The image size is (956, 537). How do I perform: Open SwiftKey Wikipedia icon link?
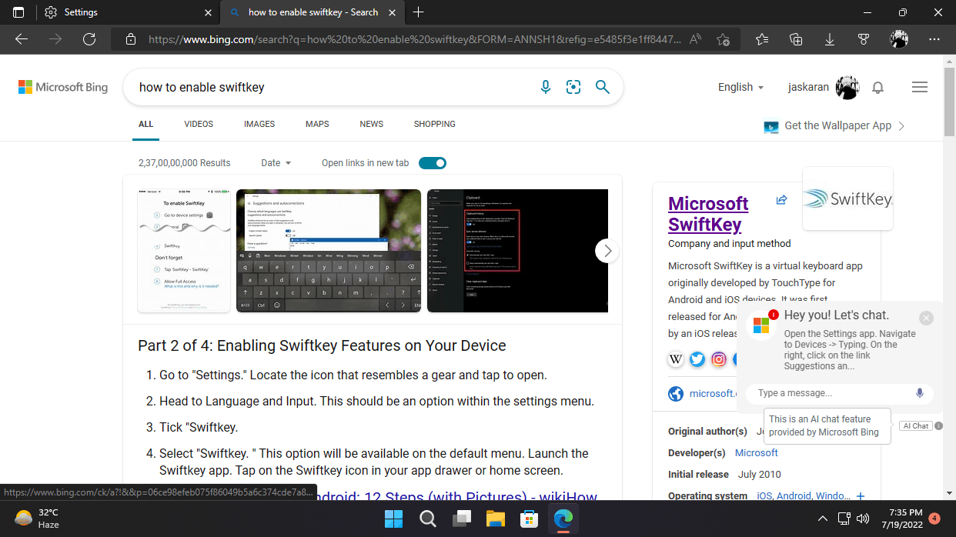click(x=676, y=359)
